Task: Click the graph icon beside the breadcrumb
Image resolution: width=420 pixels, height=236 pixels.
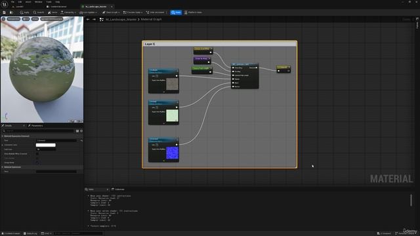Action: (102, 19)
